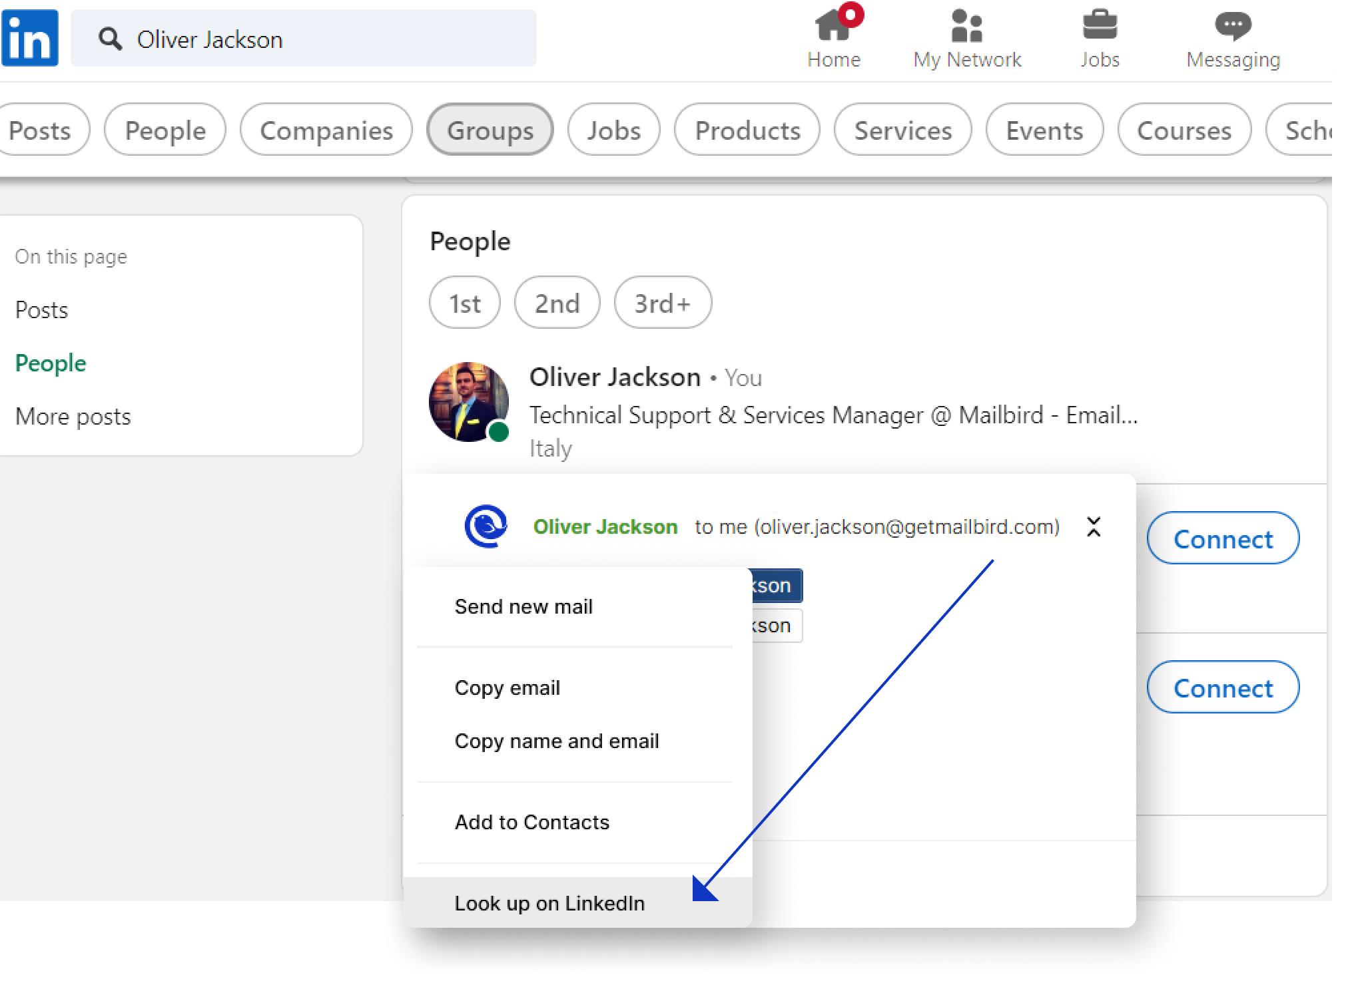1352x981 pixels.
Task: Toggle the Groups filter pill
Action: 490,130
